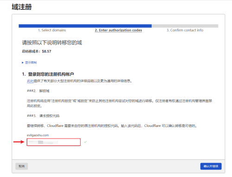Select 2. Enter authorization codes step

point(118,30)
